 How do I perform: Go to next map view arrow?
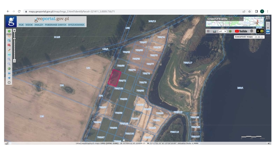point(9,78)
